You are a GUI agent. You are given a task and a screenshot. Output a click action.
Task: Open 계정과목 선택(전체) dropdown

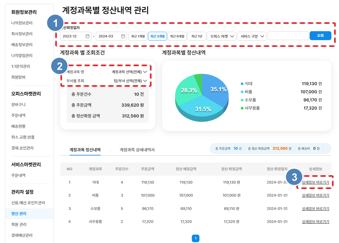pos(129,72)
